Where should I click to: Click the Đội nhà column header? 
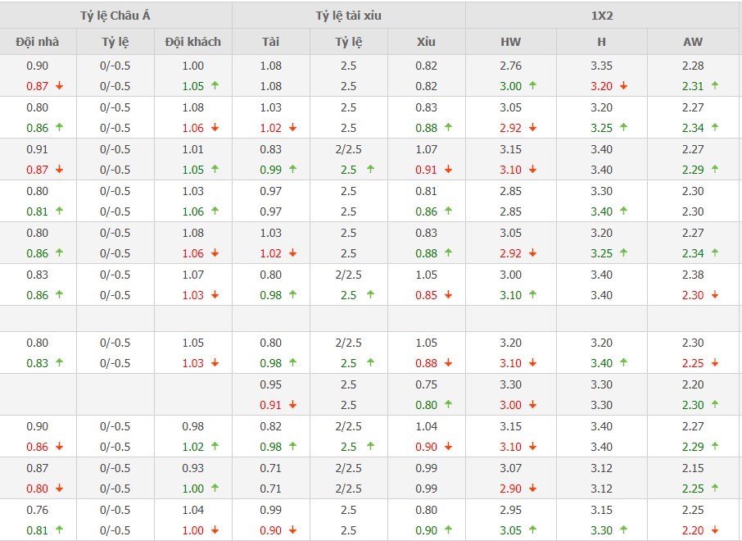[38, 42]
